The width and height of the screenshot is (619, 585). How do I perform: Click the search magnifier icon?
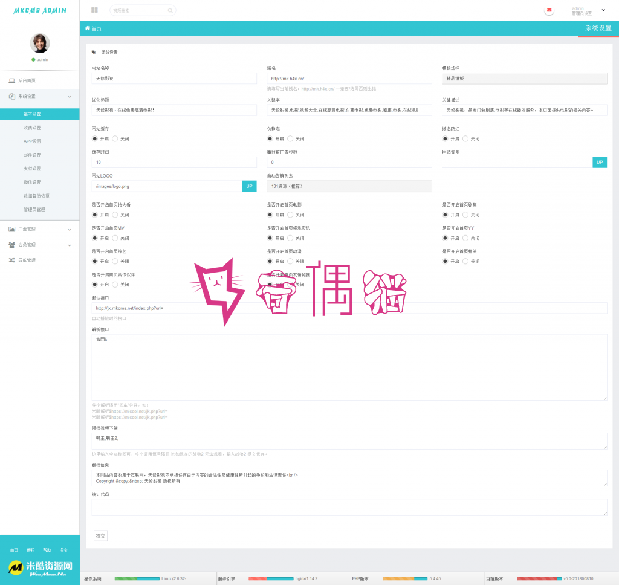(170, 11)
